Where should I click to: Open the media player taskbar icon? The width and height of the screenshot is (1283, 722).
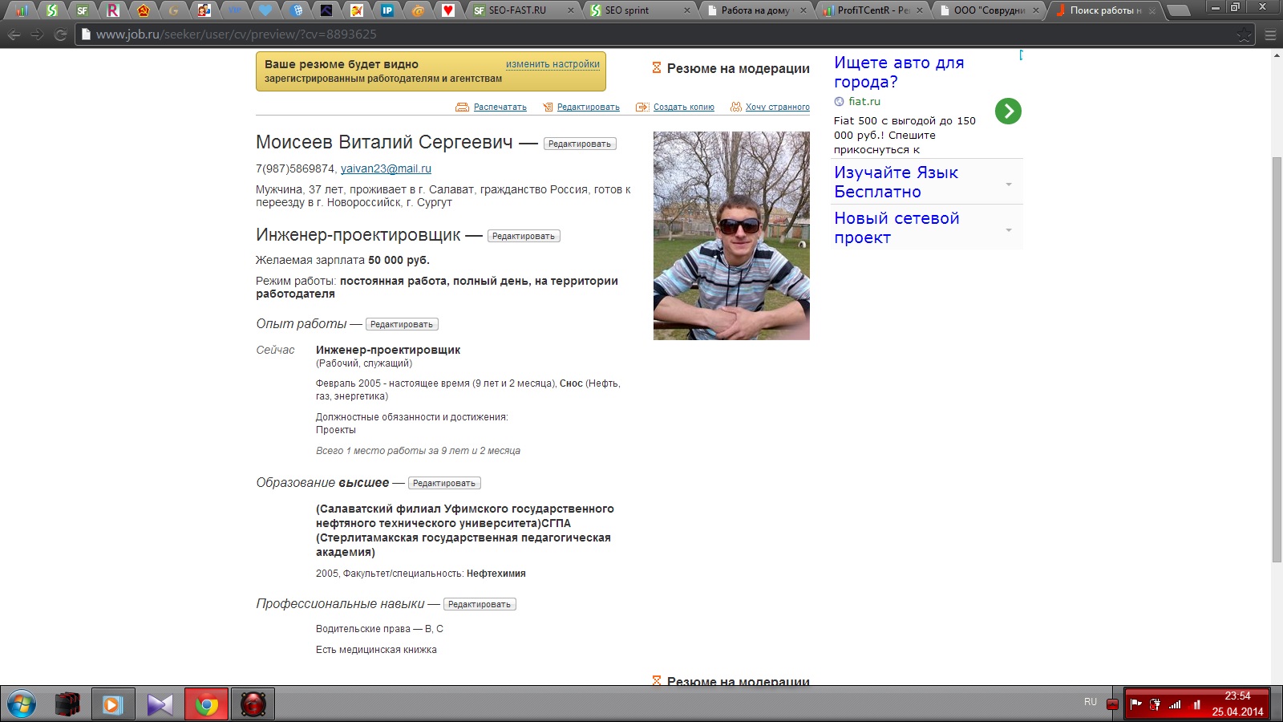click(111, 705)
